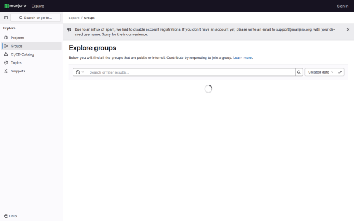This screenshot has height=221, width=354.
Task: Open Explore in the top bar
Action: (x=38, y=6)
